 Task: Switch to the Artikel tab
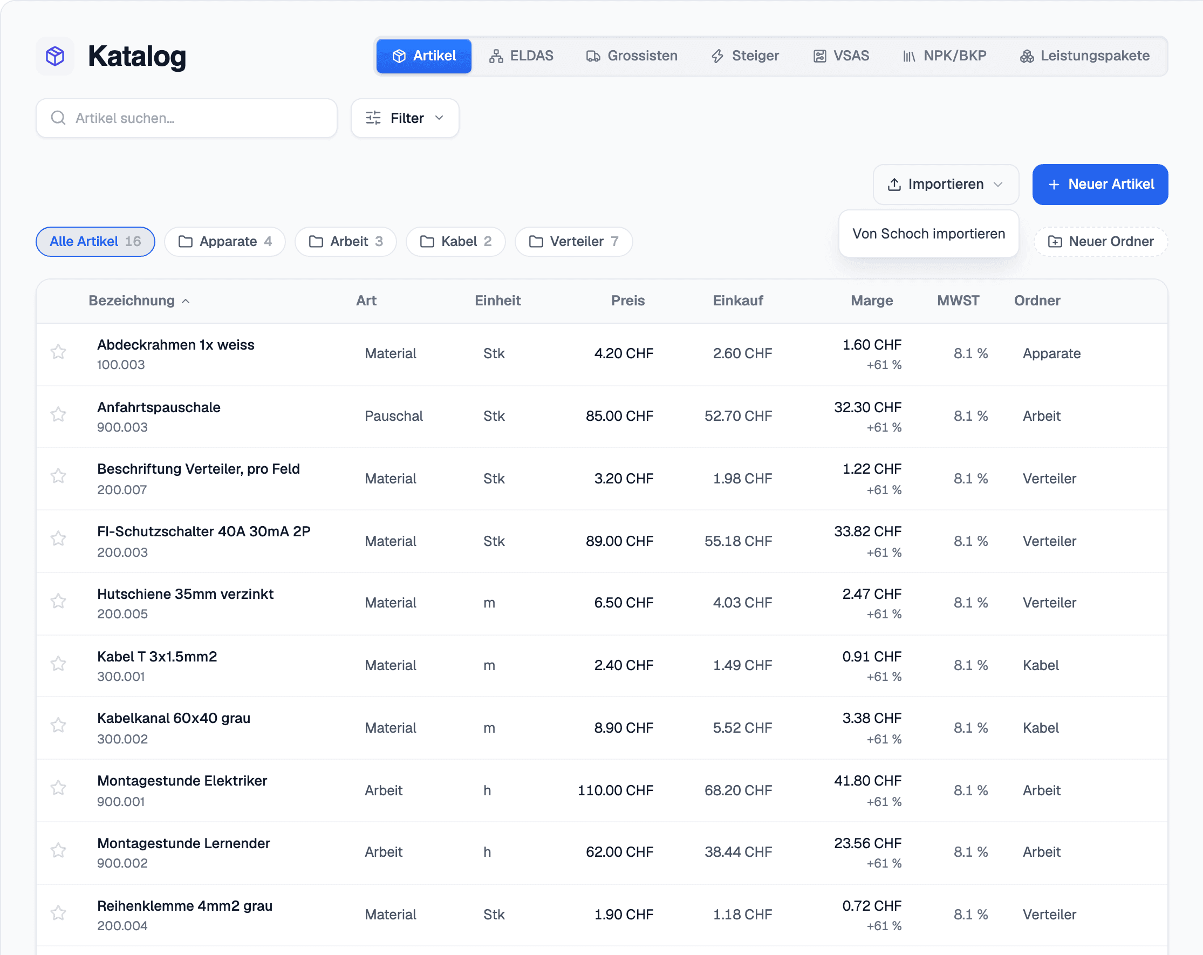click(x=423, y=56)
